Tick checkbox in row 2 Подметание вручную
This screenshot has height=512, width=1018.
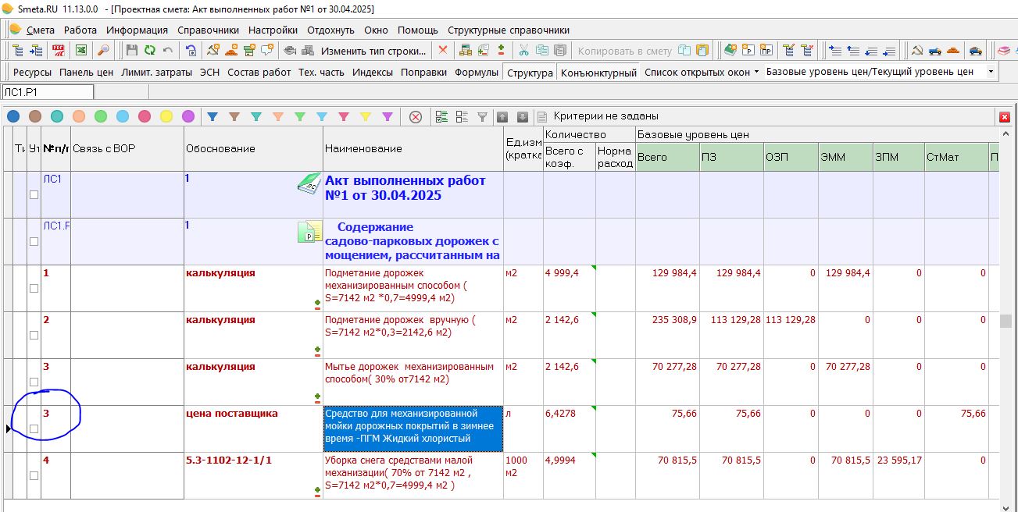[x=34, y=335]
